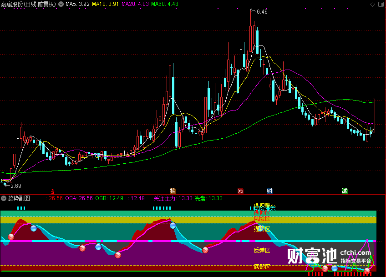Click the 底部区 zone label
Image resolution: width=386 pixels, height=277 pixels.
262,267
